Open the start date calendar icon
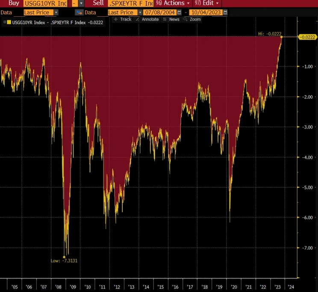The height and width of the screenshot is (292, 318). [x=179, y=12]
